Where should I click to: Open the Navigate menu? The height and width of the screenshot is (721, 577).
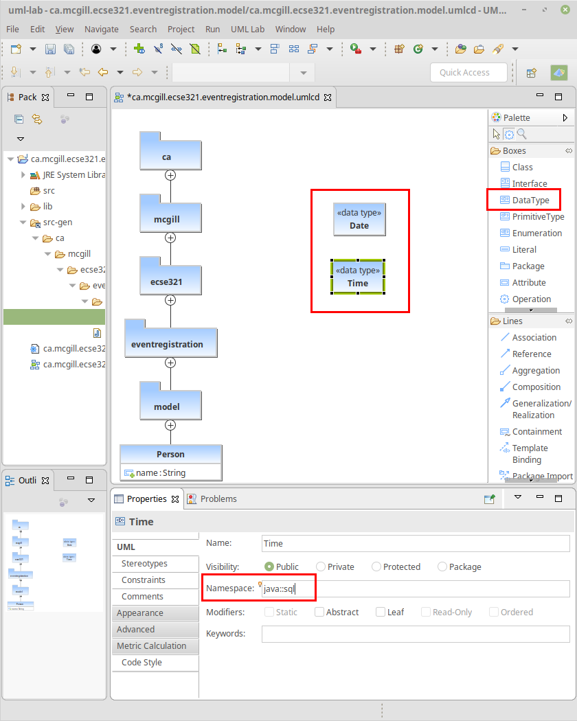click(101, 29)
